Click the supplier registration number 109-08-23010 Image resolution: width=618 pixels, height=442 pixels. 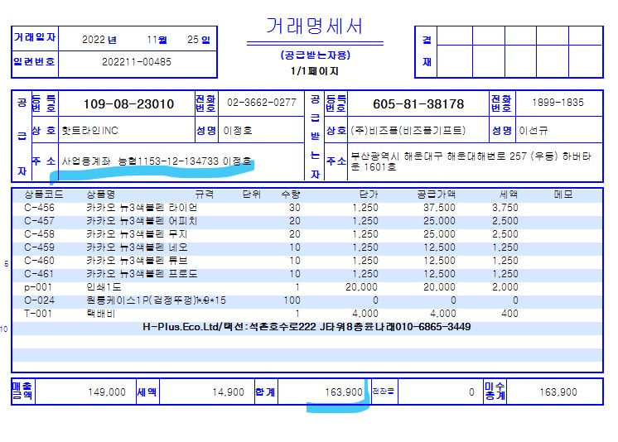128,104
